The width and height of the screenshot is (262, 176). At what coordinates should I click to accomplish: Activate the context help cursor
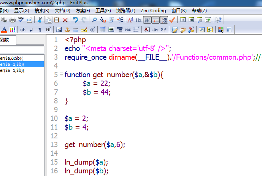(x=218, y=20)
